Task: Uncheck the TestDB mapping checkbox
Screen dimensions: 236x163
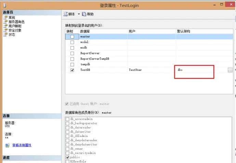Action: (72, 70)
